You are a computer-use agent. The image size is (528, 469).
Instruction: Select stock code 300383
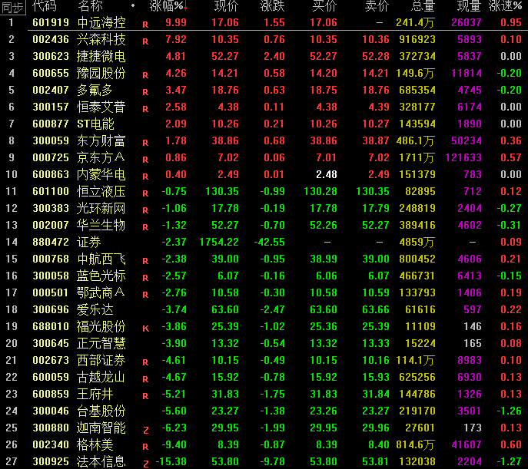(x=51, y=208)
